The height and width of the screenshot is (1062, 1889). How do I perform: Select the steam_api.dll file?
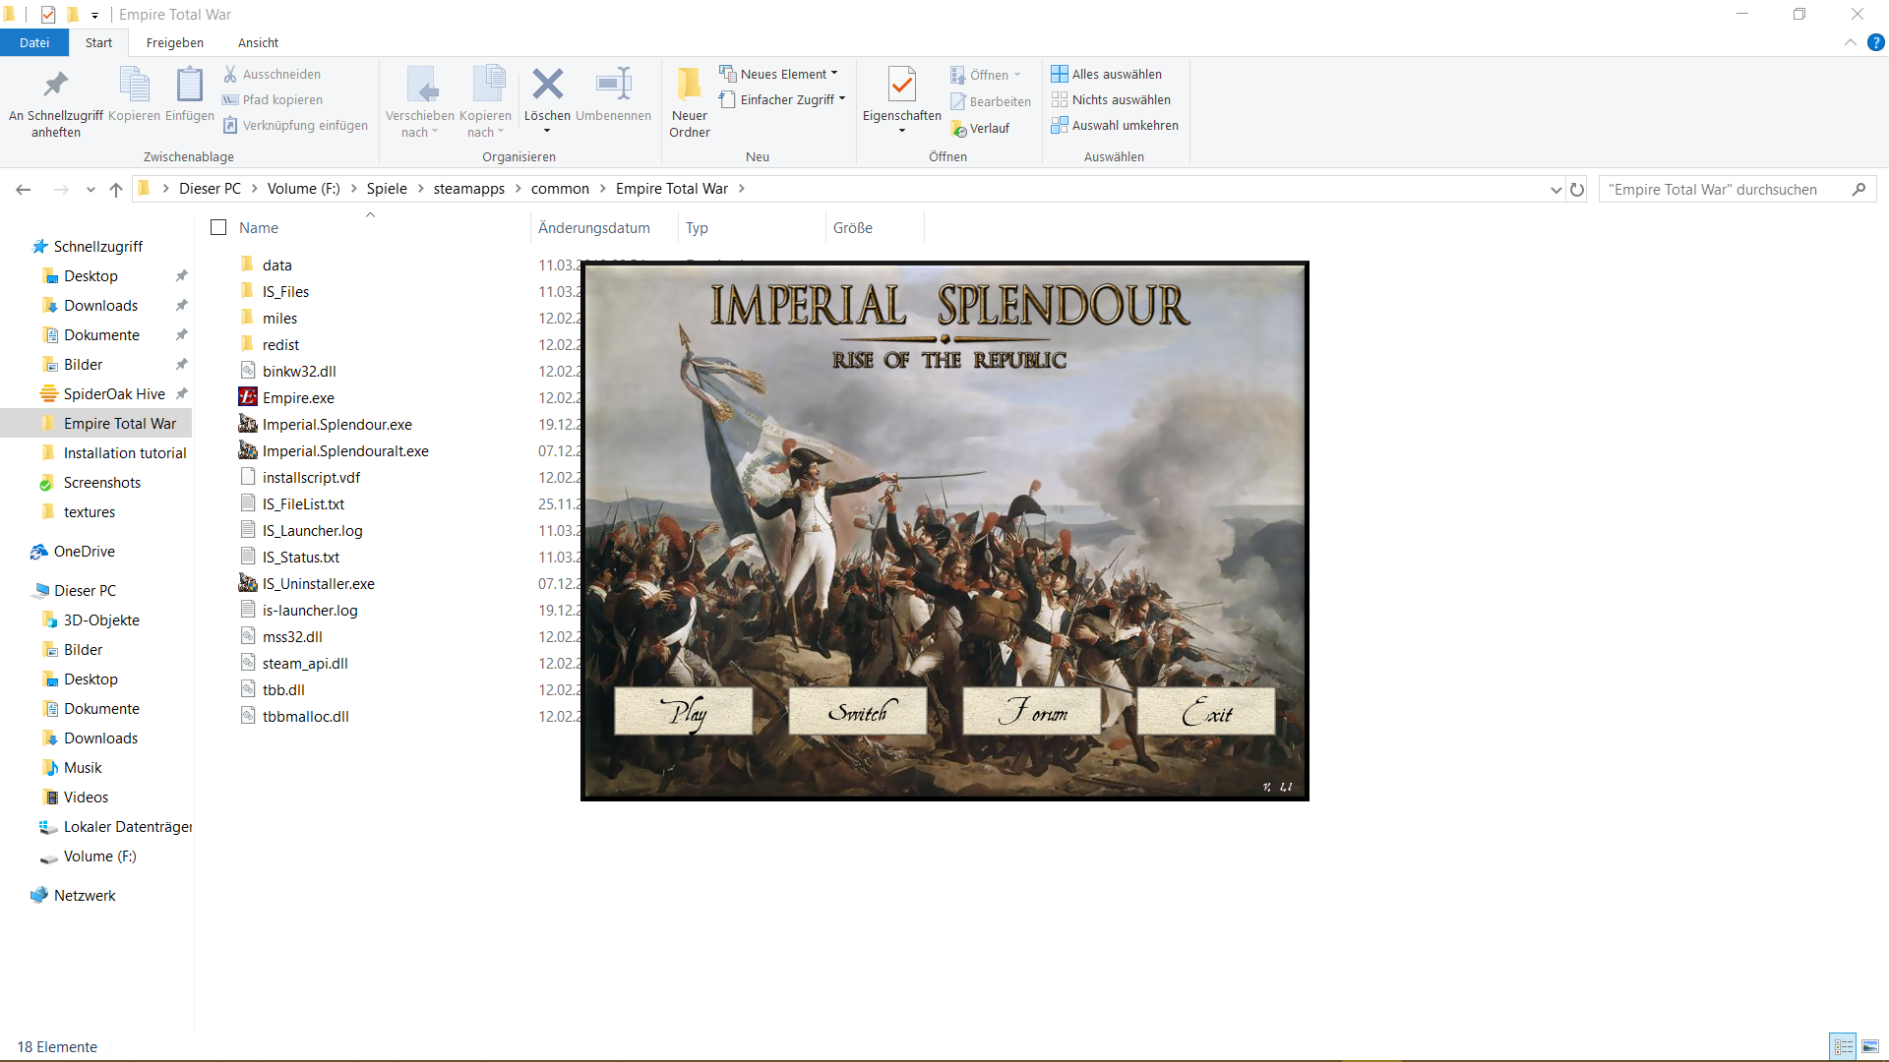point(305,663)
